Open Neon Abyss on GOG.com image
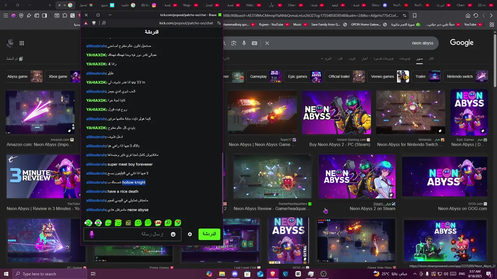Screen dimensions: 497x279 tap(445, 177)
